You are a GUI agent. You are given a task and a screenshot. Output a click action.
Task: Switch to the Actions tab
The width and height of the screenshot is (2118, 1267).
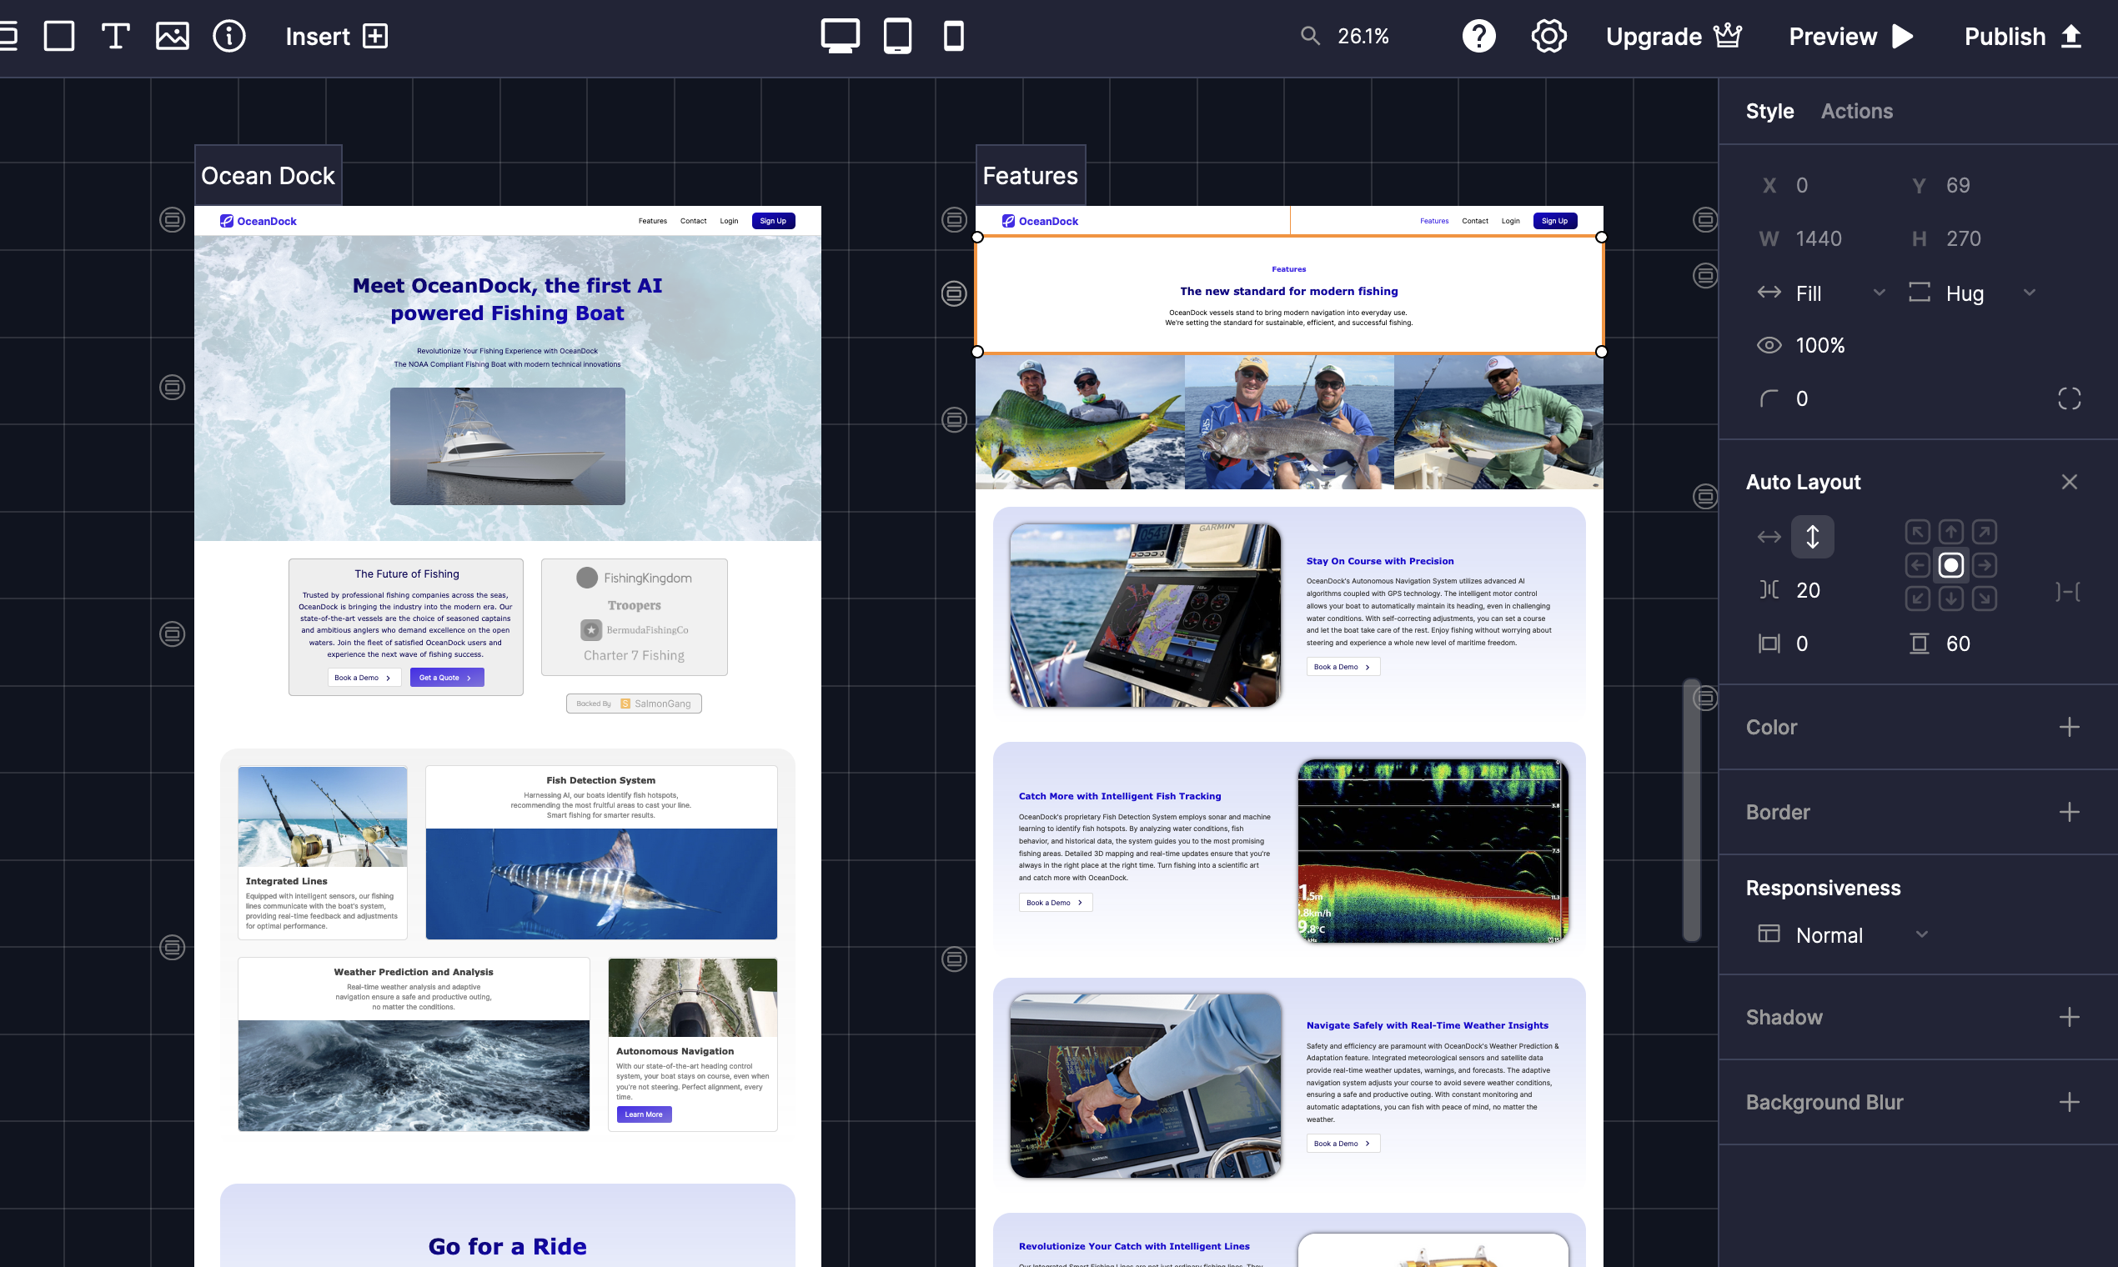coord(1857,111)
